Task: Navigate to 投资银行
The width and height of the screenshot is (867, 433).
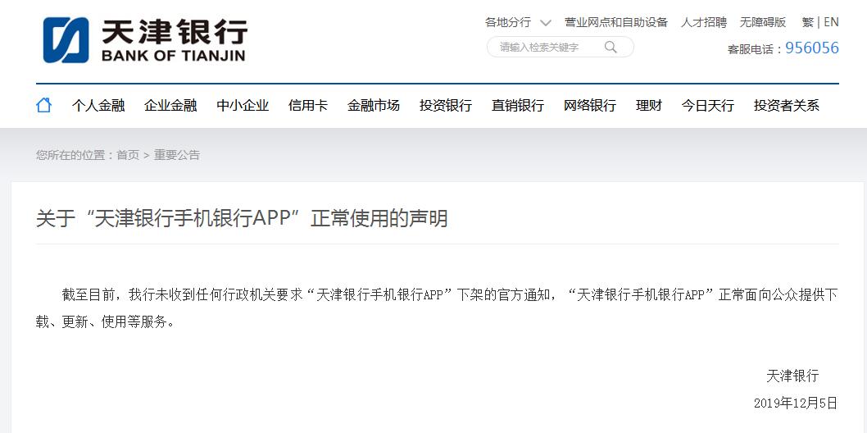Action: point(446,106)
